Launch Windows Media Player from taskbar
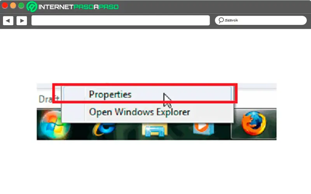This screenshot has width=311, height=194. 203,128
